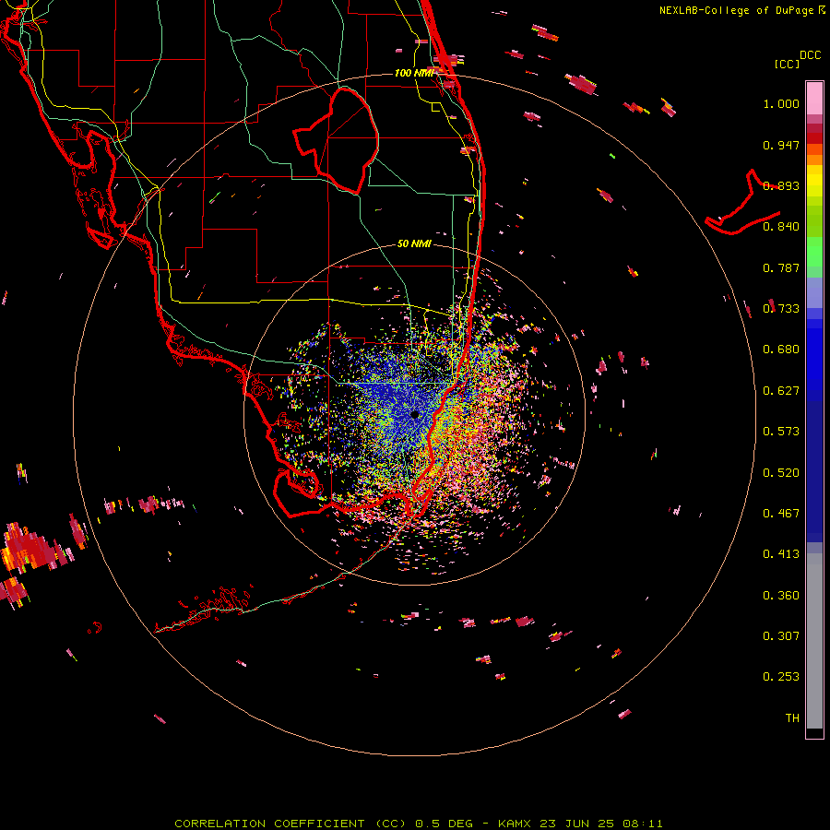Click the DCC legend title
This screenshot has width=830, height=830.
pos(810,55)
